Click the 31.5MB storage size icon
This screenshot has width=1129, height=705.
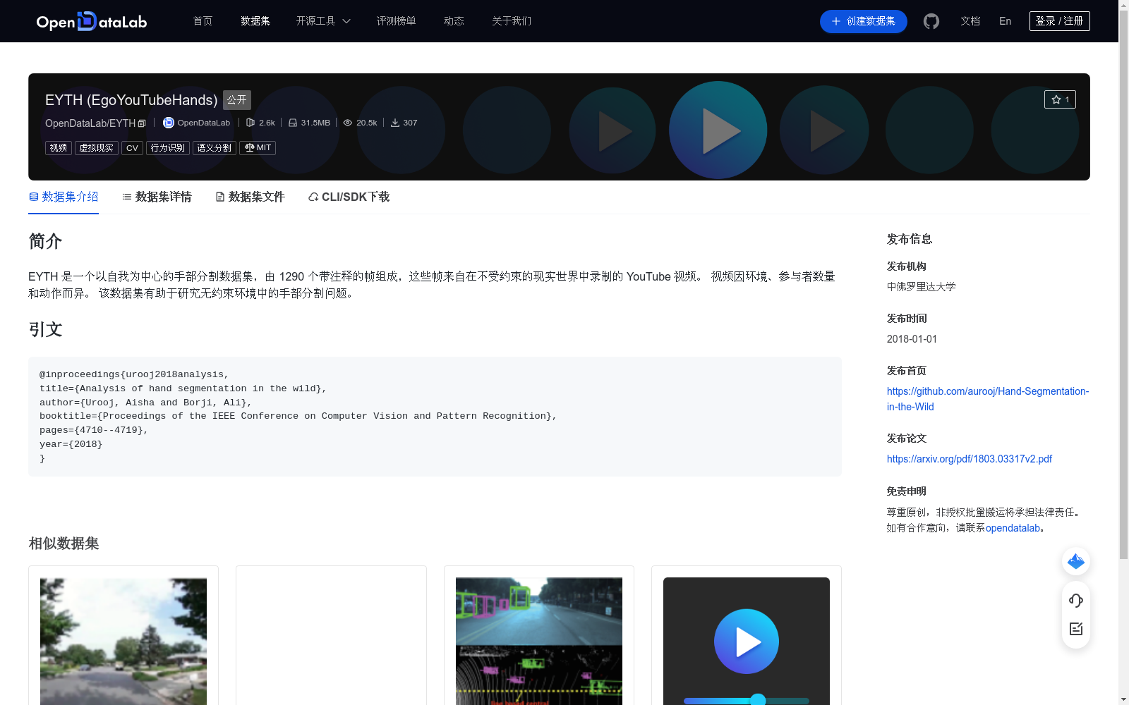click(292, 123)
